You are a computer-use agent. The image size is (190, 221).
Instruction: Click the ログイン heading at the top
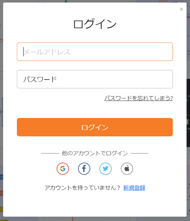point(95,24)
